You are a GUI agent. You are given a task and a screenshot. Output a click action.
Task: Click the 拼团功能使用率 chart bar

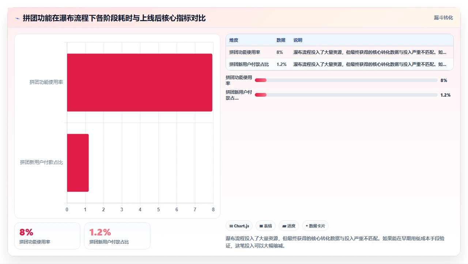[139, 82]
